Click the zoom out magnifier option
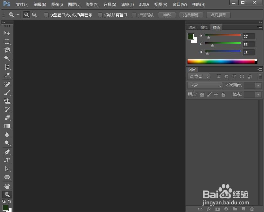 point(34,15)
